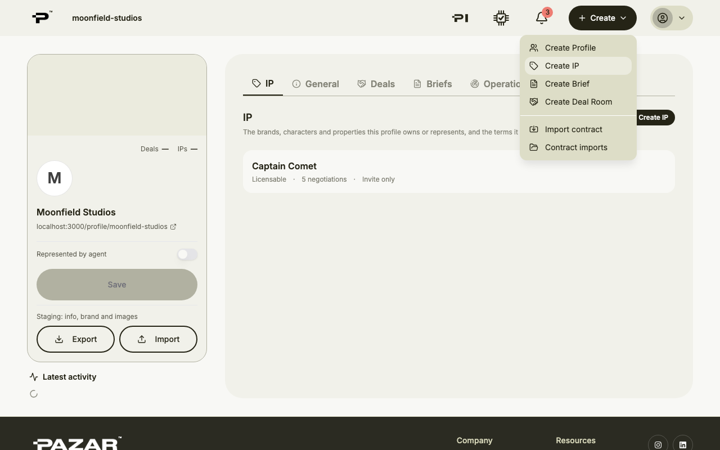Image resolution: width=720 pixels, height=450 pixels.
Task: Open the PI icon in header
Action: 460,18
